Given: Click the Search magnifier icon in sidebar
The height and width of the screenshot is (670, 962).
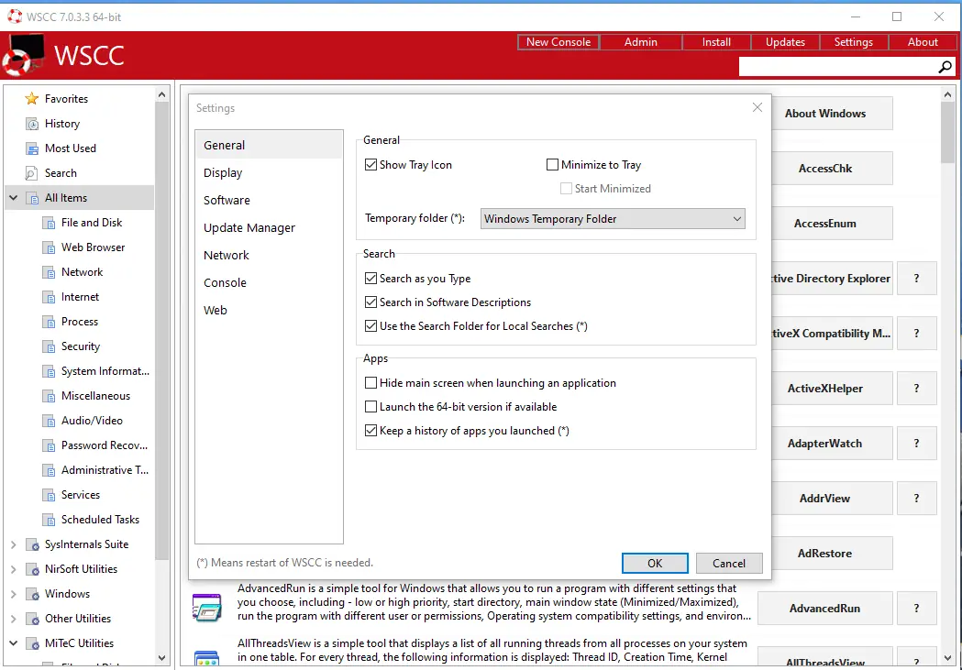Looking at the screenshot, I should point(31,173).
